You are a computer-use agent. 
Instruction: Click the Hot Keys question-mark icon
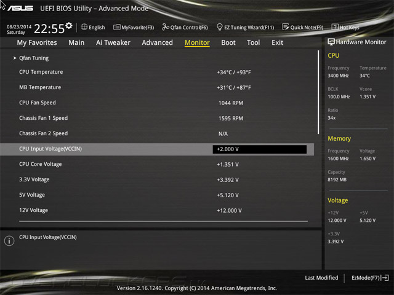point(335,27)
